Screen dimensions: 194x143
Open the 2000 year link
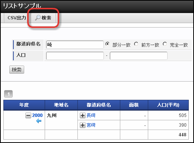[x=37, y=115]
